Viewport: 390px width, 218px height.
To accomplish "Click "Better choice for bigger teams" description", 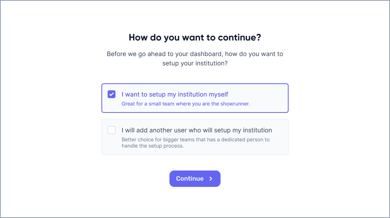I will pyautogui.click(x=195, y=139).
